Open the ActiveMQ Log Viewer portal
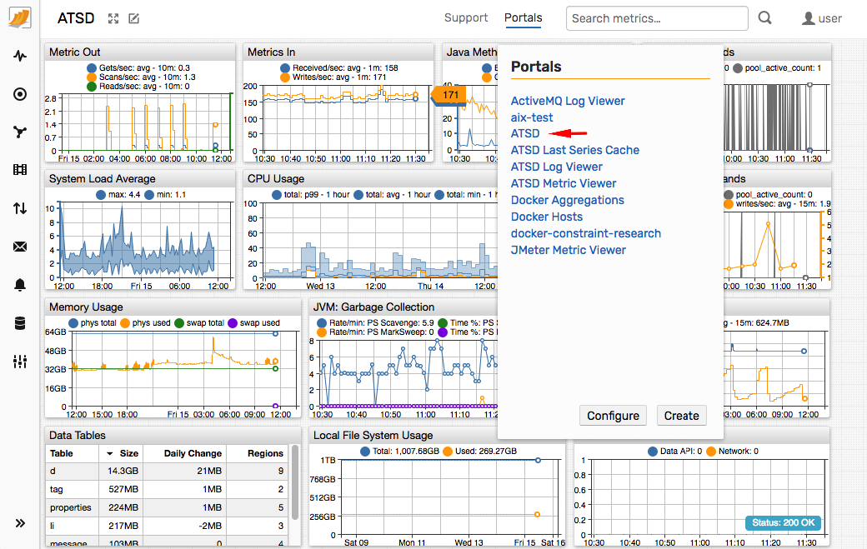 point(568,101)
